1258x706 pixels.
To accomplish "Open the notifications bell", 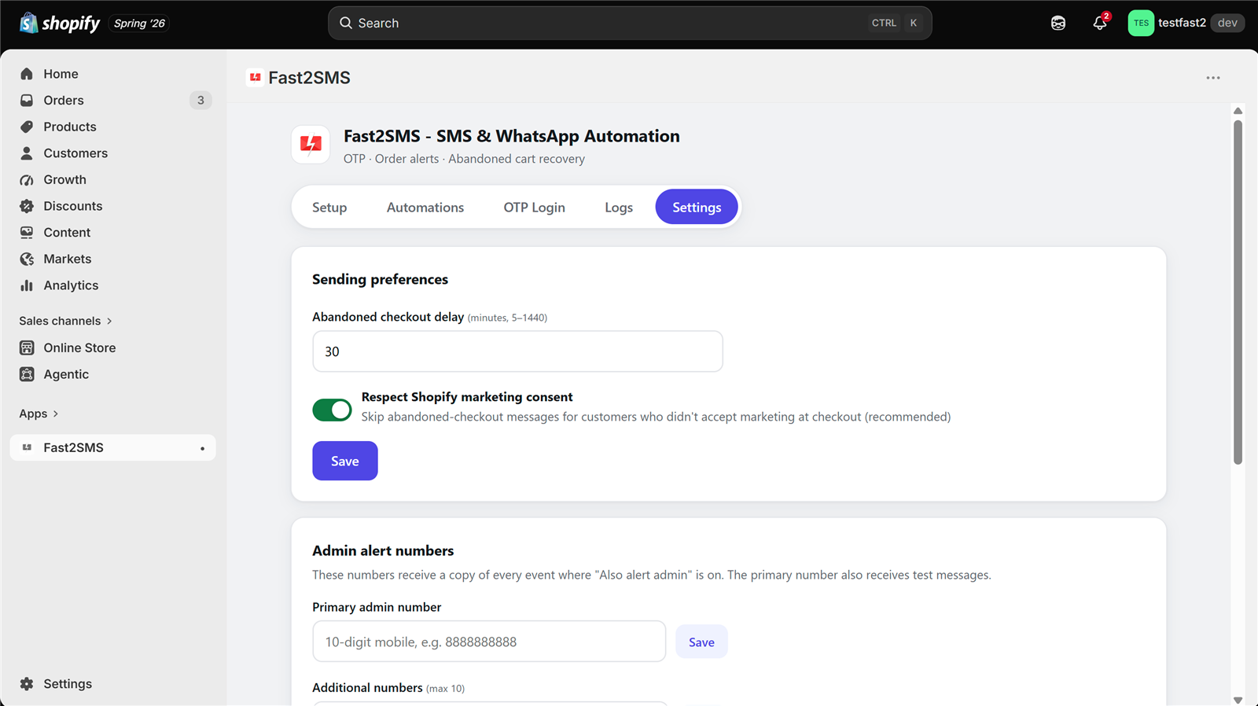I will click(1100, 23).
